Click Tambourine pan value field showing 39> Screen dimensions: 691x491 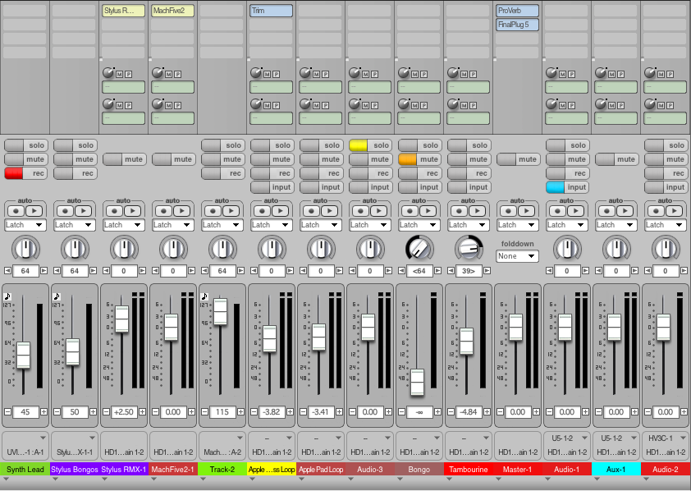tap(469, 271)
